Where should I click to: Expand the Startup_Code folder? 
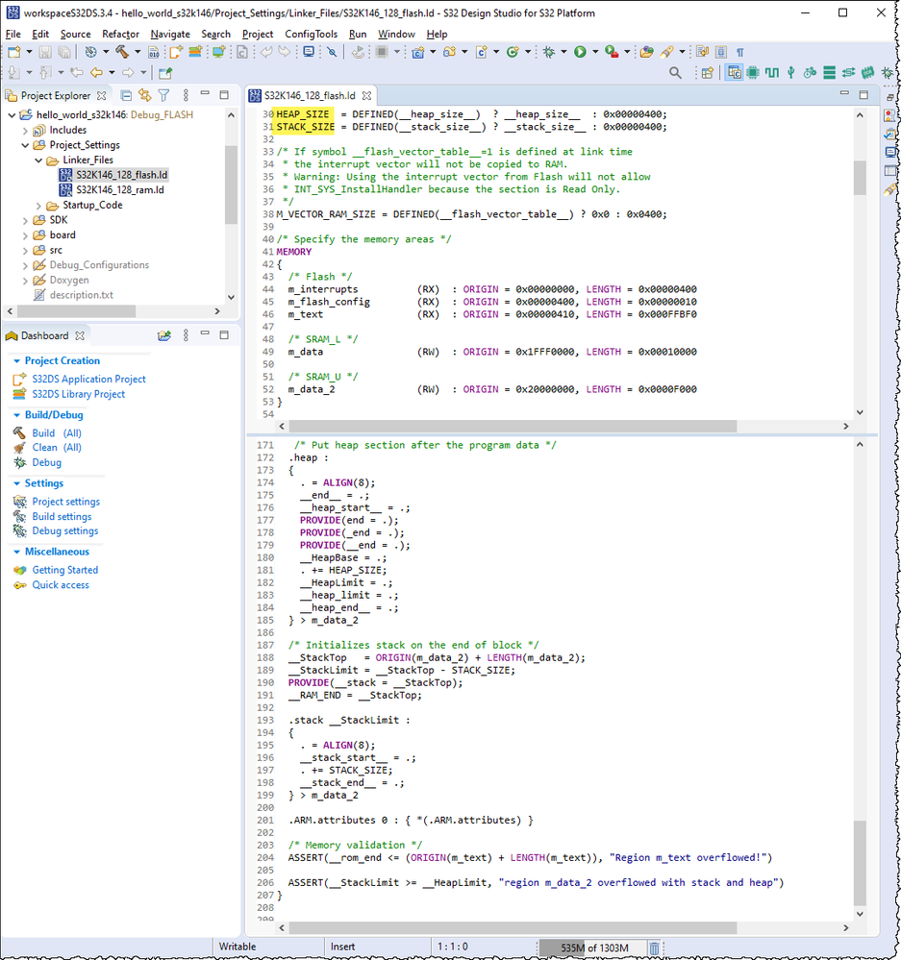click(39, 206)
